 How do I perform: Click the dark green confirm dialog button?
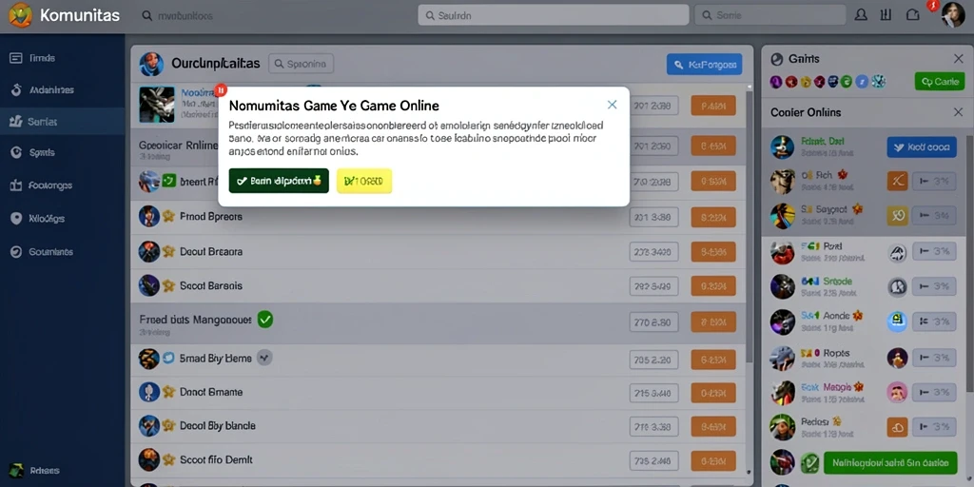(279, 181)
